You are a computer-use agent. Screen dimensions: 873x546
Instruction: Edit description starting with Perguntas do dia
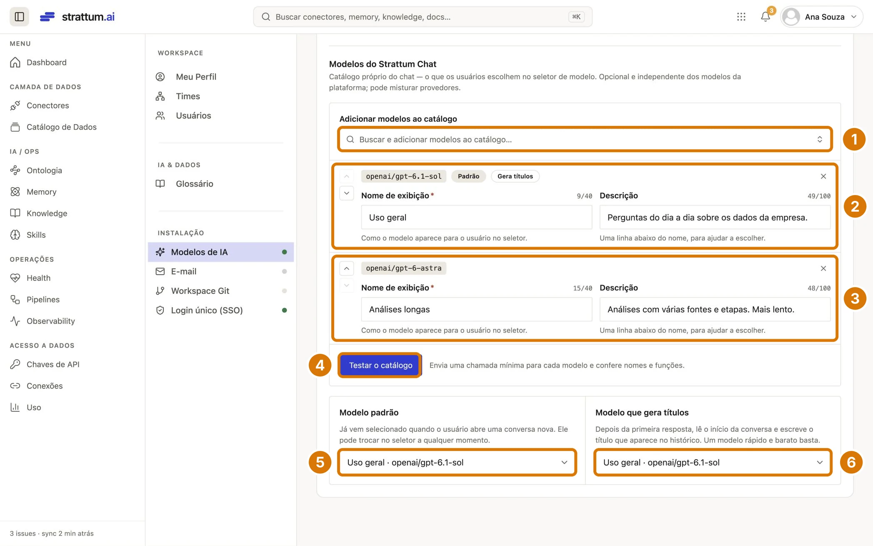[x=715, y=217]
